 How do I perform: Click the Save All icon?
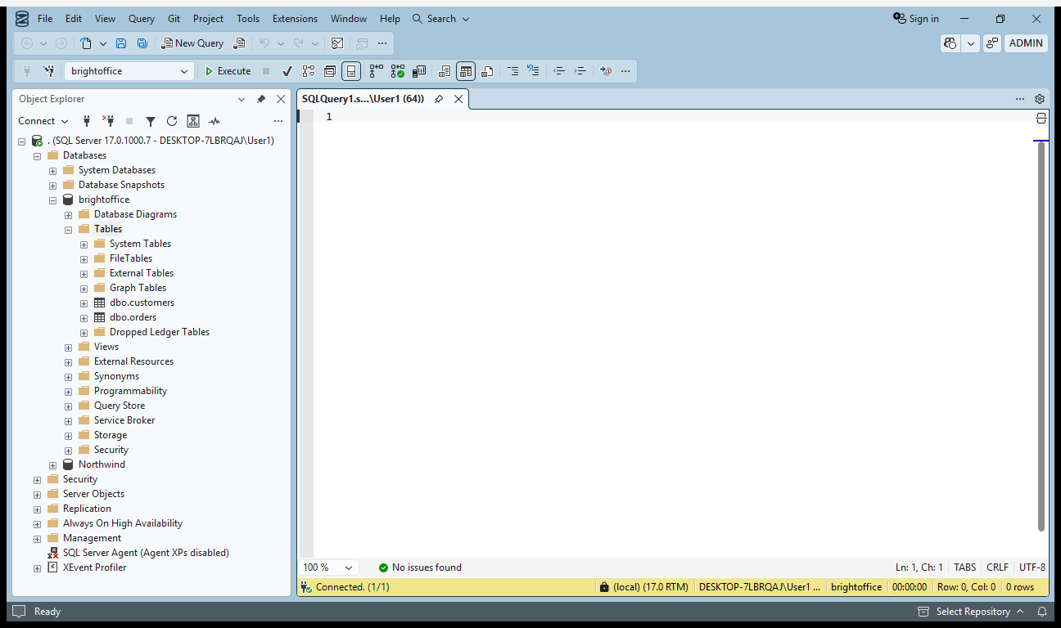[142, 43]
